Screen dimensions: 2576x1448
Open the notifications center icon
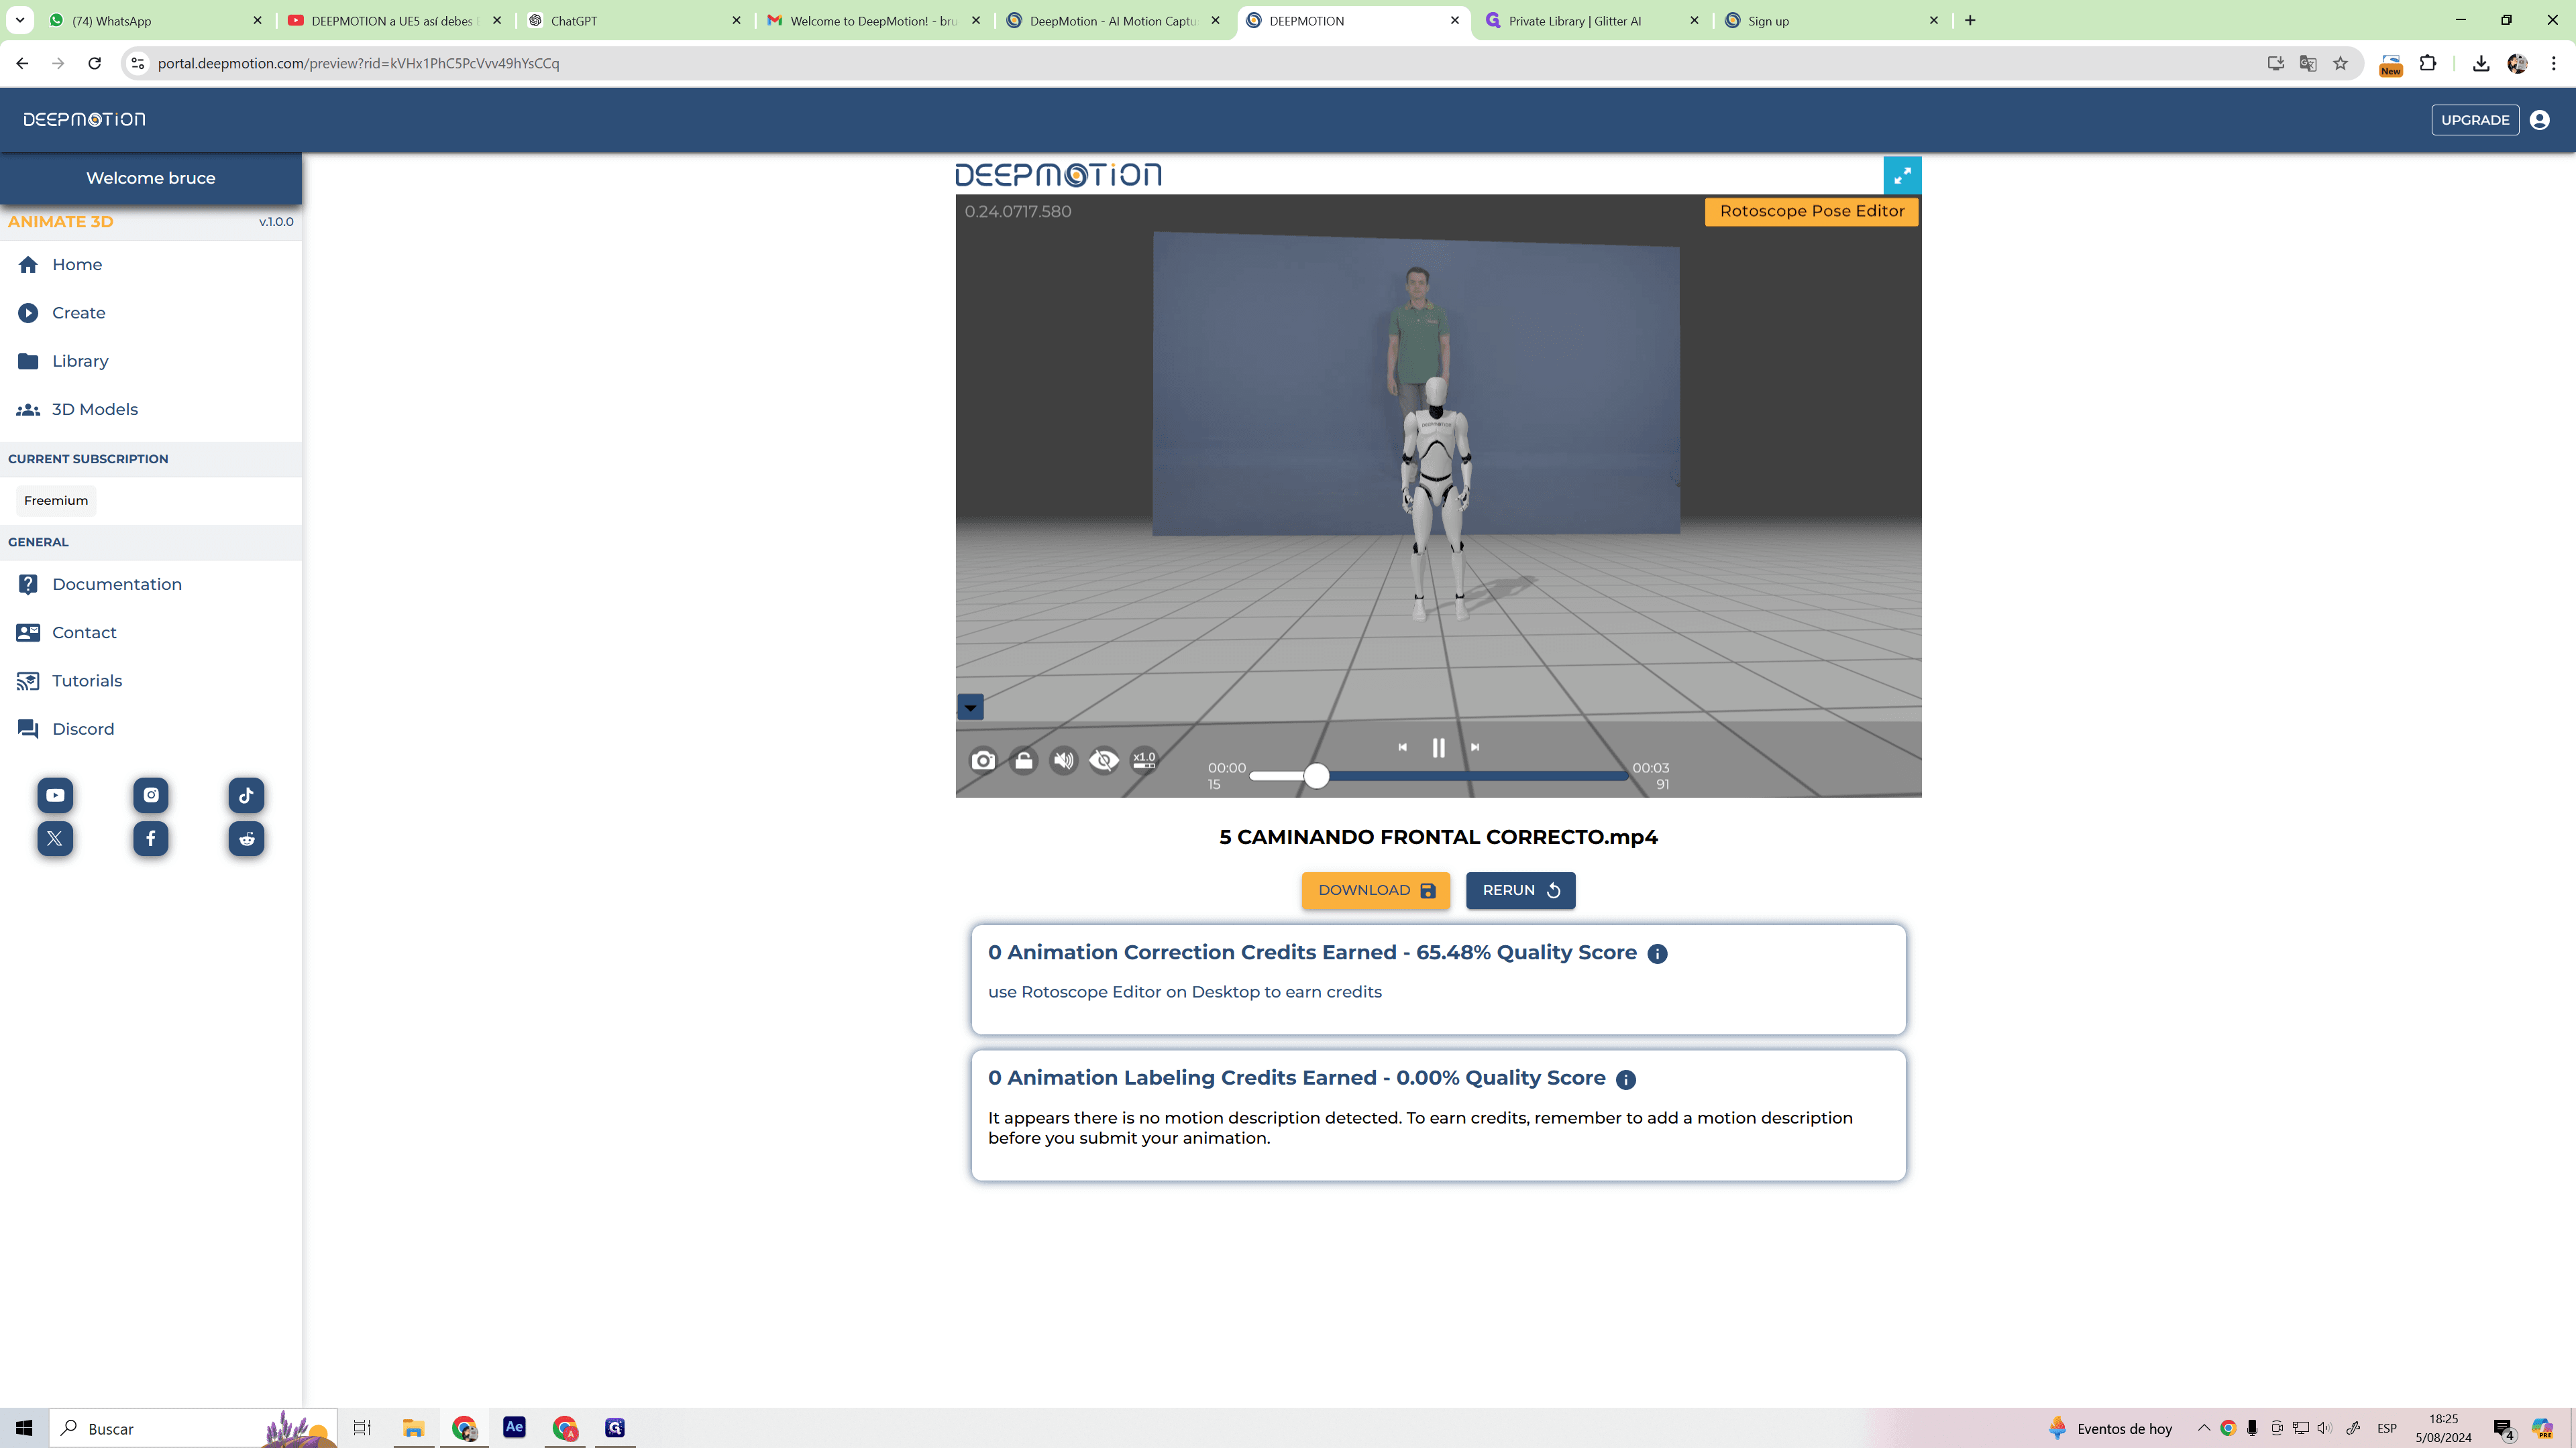tap(2504, 1428)
